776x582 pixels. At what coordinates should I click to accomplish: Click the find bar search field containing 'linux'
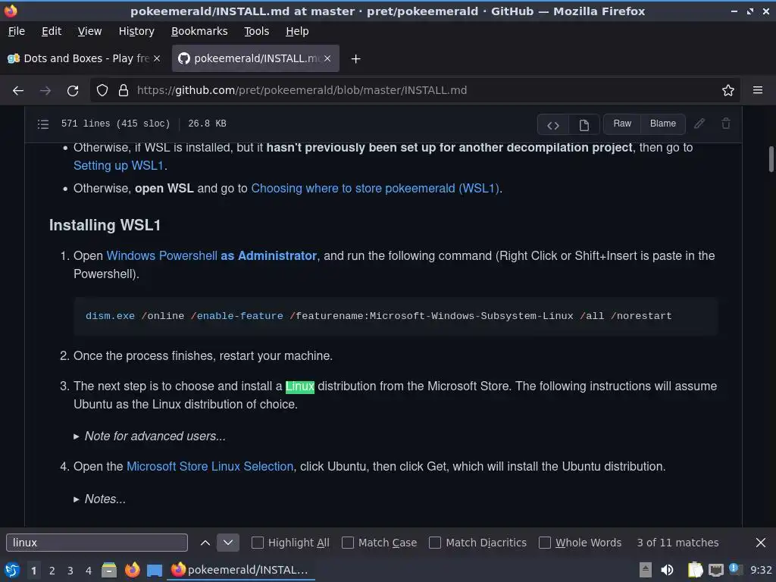[x=97, y=543]
